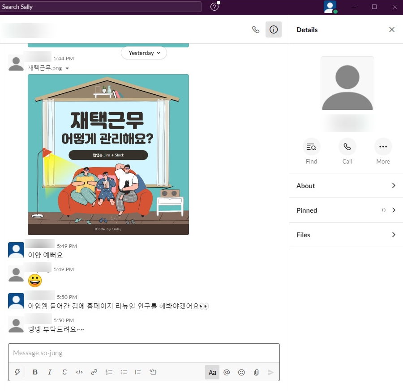Image resolution: width=403 pixels, height=391 pixels.
Task: Toggle the Aa formatting toolbar button
Action: [212, 372]
